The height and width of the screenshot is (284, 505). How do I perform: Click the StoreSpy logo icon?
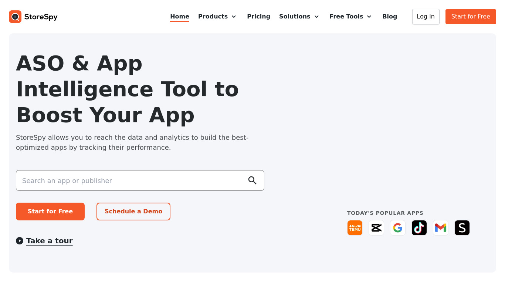[15, 17]
